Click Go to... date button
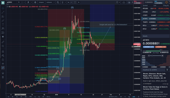 click(49, 97)
